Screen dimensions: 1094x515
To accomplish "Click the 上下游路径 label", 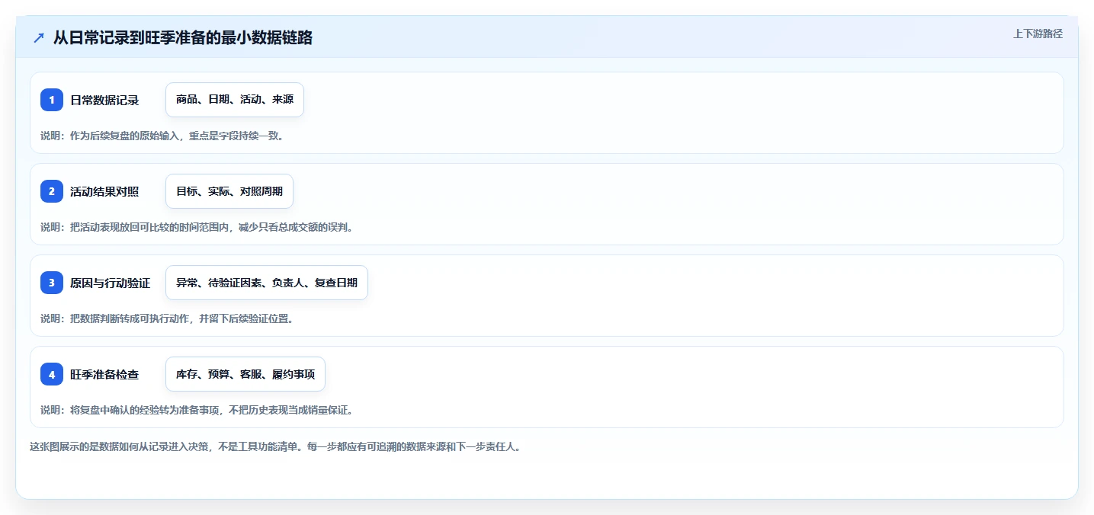I will pos(1038,34).
